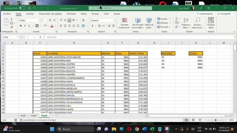The width and height of the screenshot is (237, 133).
Task: Toggle the Autoguardado switch
Action: (x=22, y=8)
